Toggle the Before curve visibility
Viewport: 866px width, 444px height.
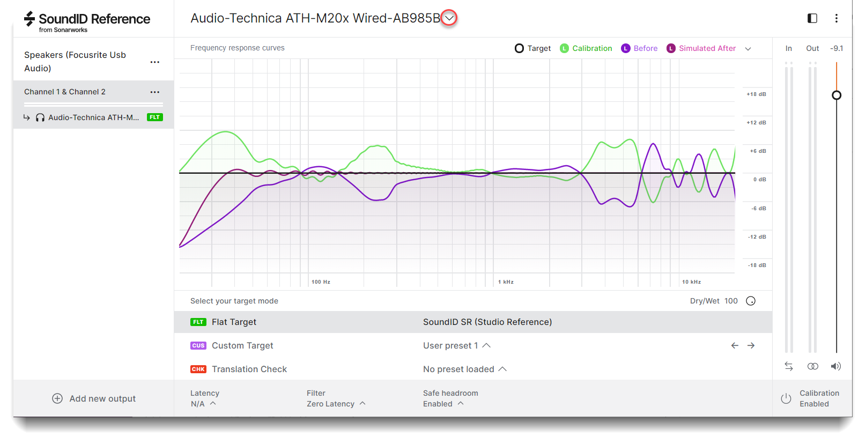click(639, 48)
